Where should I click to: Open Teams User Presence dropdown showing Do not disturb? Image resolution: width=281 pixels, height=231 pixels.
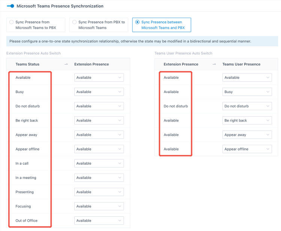[x=247, y=106]
